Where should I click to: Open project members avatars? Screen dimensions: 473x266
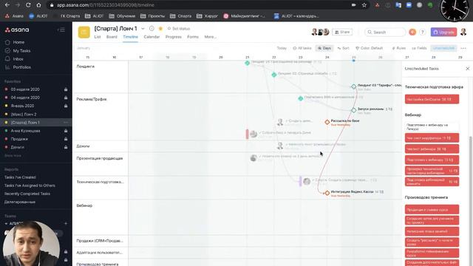[320, 32]
